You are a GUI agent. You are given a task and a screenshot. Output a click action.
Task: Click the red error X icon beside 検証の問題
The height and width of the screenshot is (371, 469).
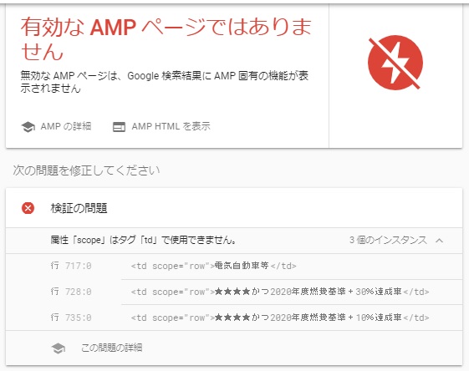coord(28,208)
